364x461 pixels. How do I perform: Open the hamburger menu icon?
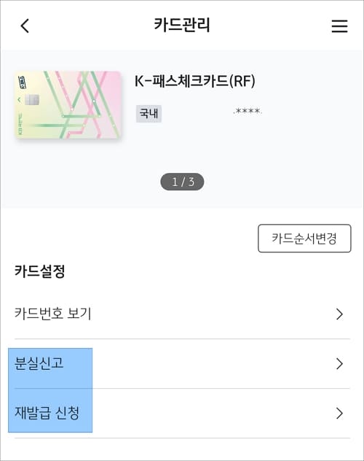click(x=340, y=26)
